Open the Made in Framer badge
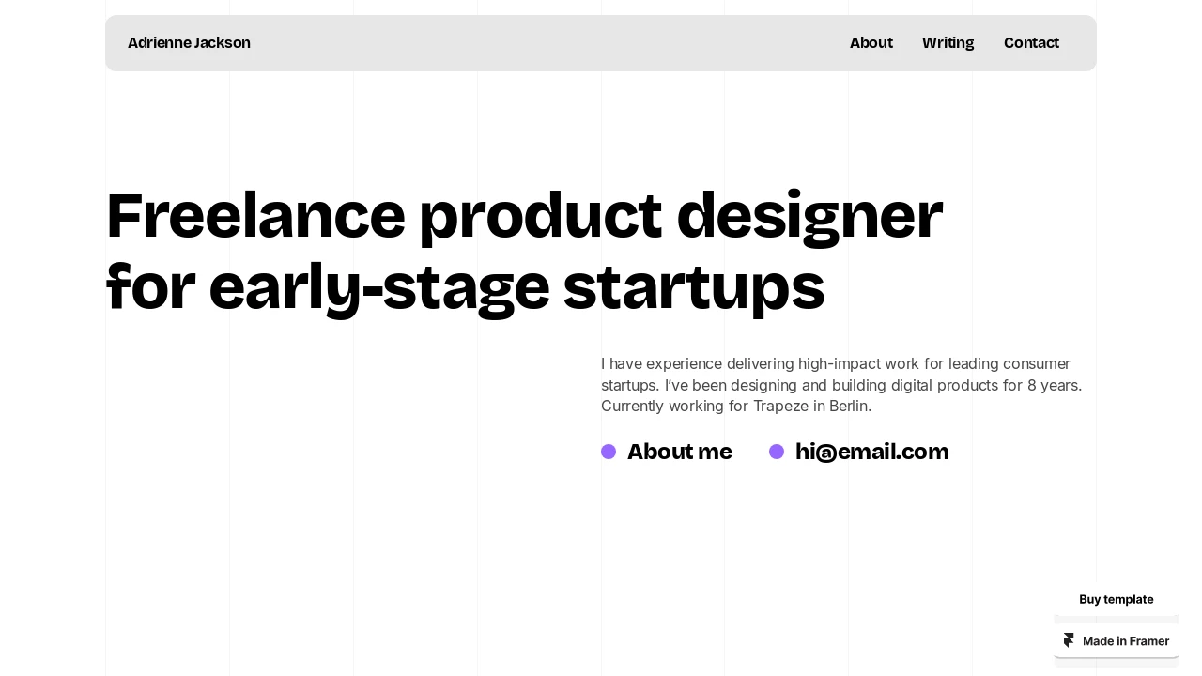The image size is (1202, 676). pyautogui.click(x=1117, y=640)
